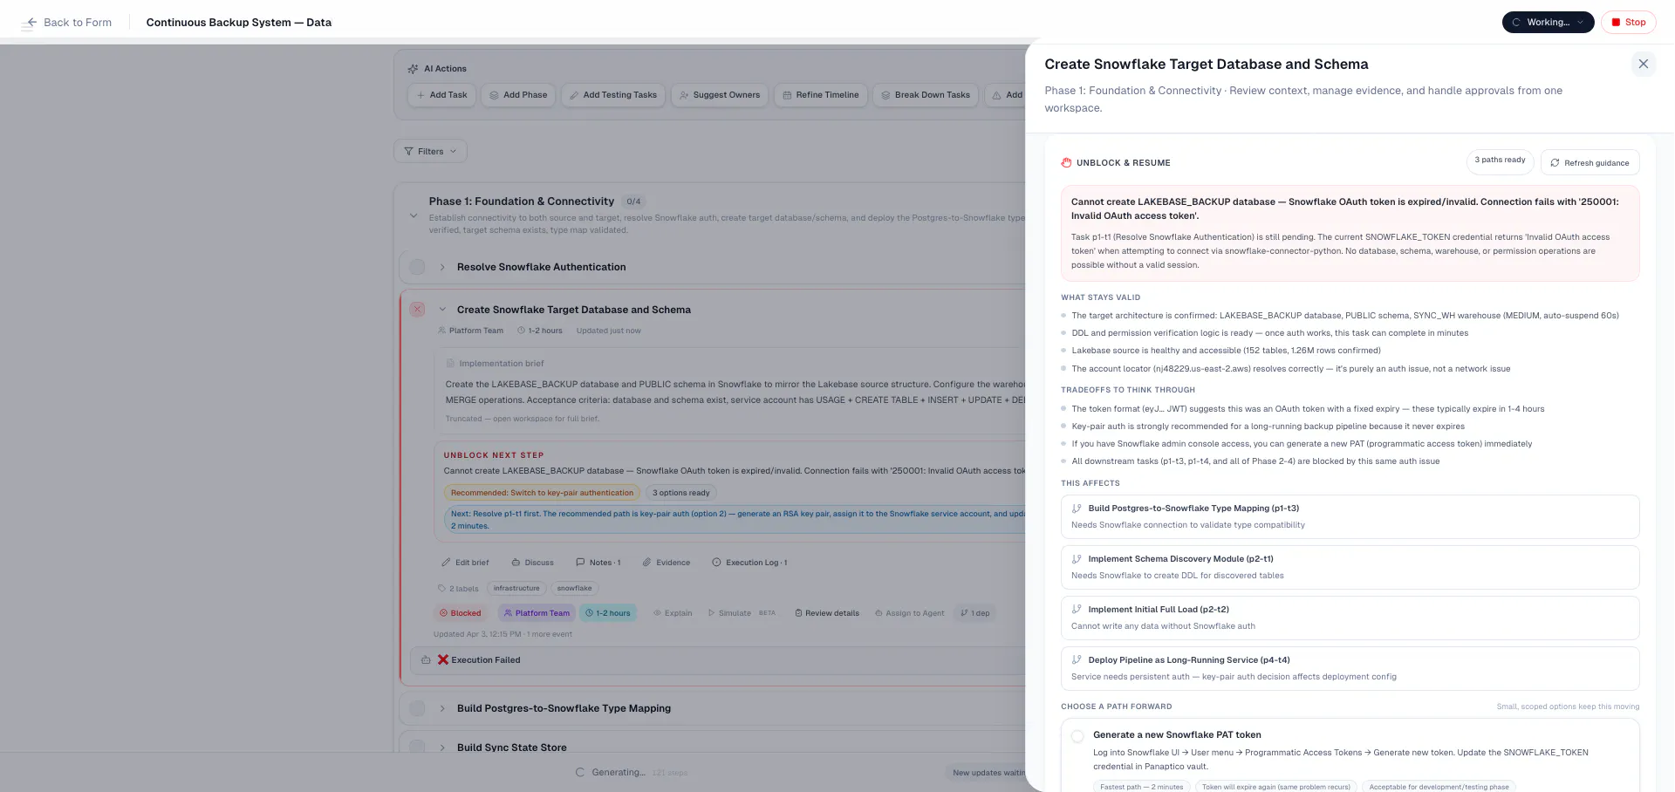Click the 1-2 hours estimate chip
Viewport: 1675px width, 792px height.
pos(607,613)
